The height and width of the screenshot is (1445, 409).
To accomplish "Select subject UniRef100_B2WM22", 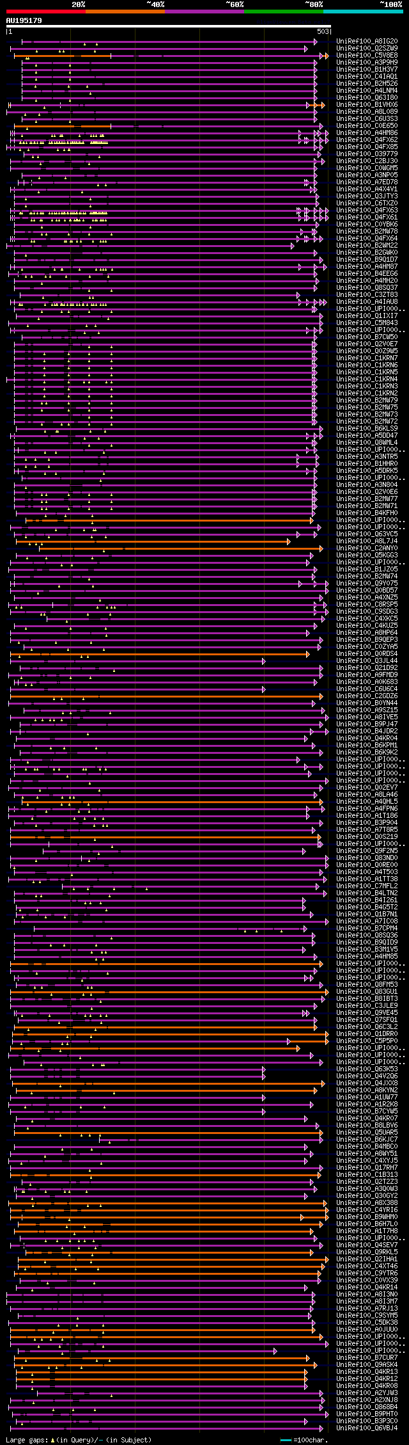I will (367, 245).
